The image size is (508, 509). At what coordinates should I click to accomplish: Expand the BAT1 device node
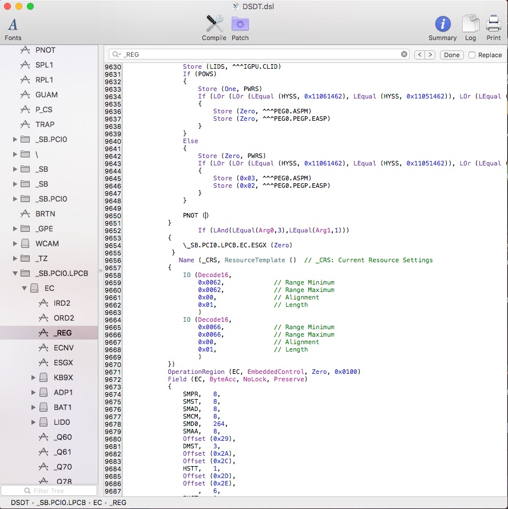[33, 407]
